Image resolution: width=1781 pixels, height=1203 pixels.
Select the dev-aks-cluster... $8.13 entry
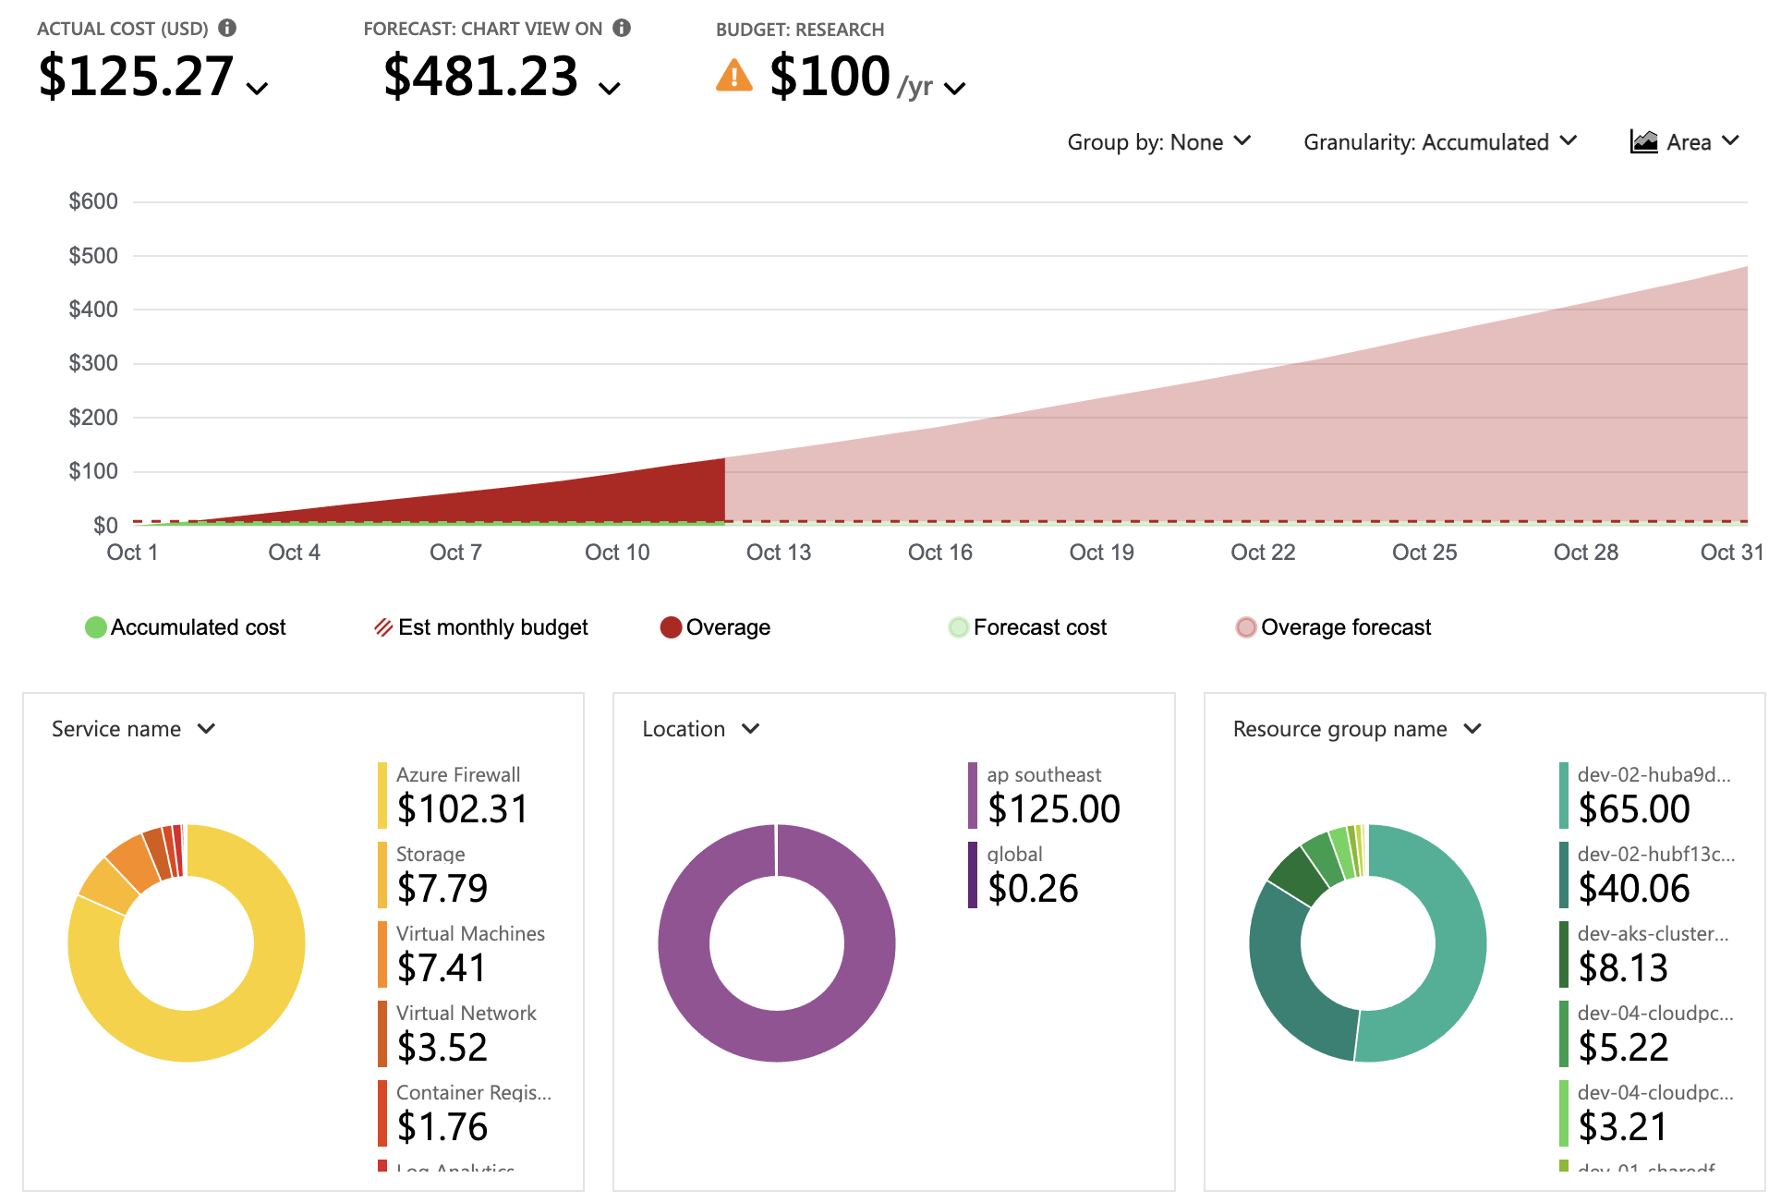point(1644,954)
